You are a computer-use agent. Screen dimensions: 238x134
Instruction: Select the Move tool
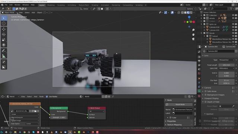[x=4, y=29]
